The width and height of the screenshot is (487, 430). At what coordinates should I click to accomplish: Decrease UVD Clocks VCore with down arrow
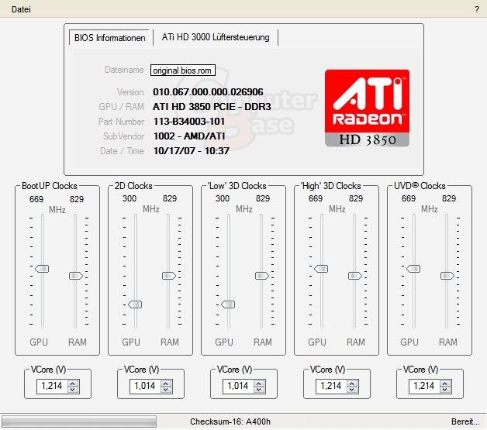445,390
